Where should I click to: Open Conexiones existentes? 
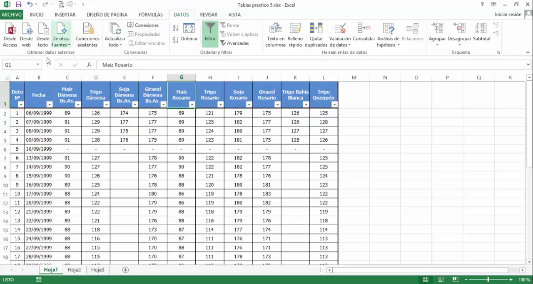coord(87,35)
